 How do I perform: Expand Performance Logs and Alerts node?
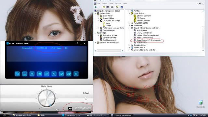tap(98, 28)
